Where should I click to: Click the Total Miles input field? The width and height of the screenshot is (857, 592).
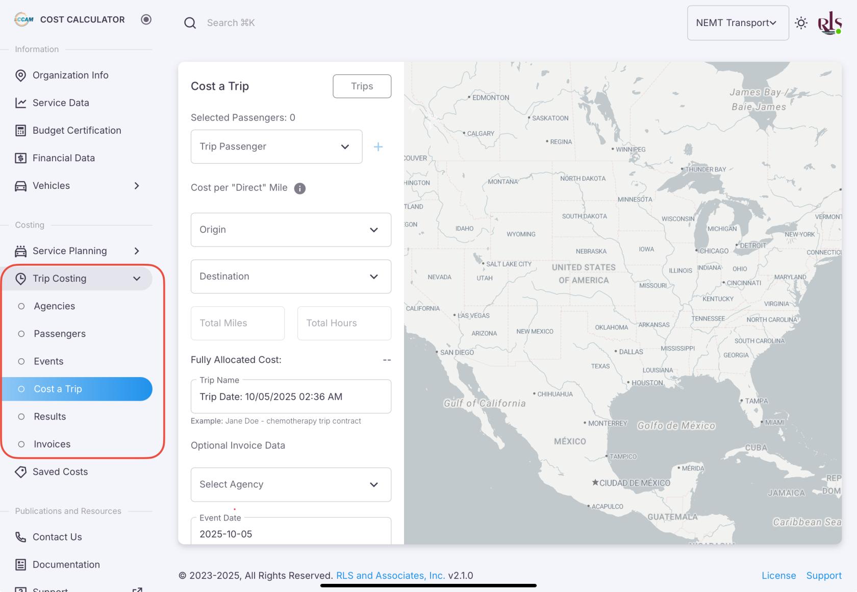tap(238, 323)
